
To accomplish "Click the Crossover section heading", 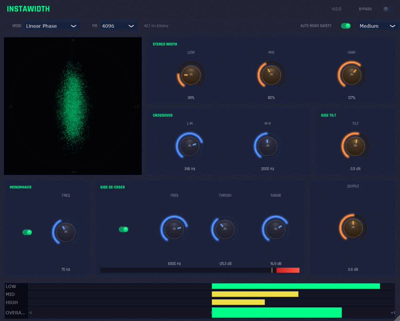I will [162, 115].
